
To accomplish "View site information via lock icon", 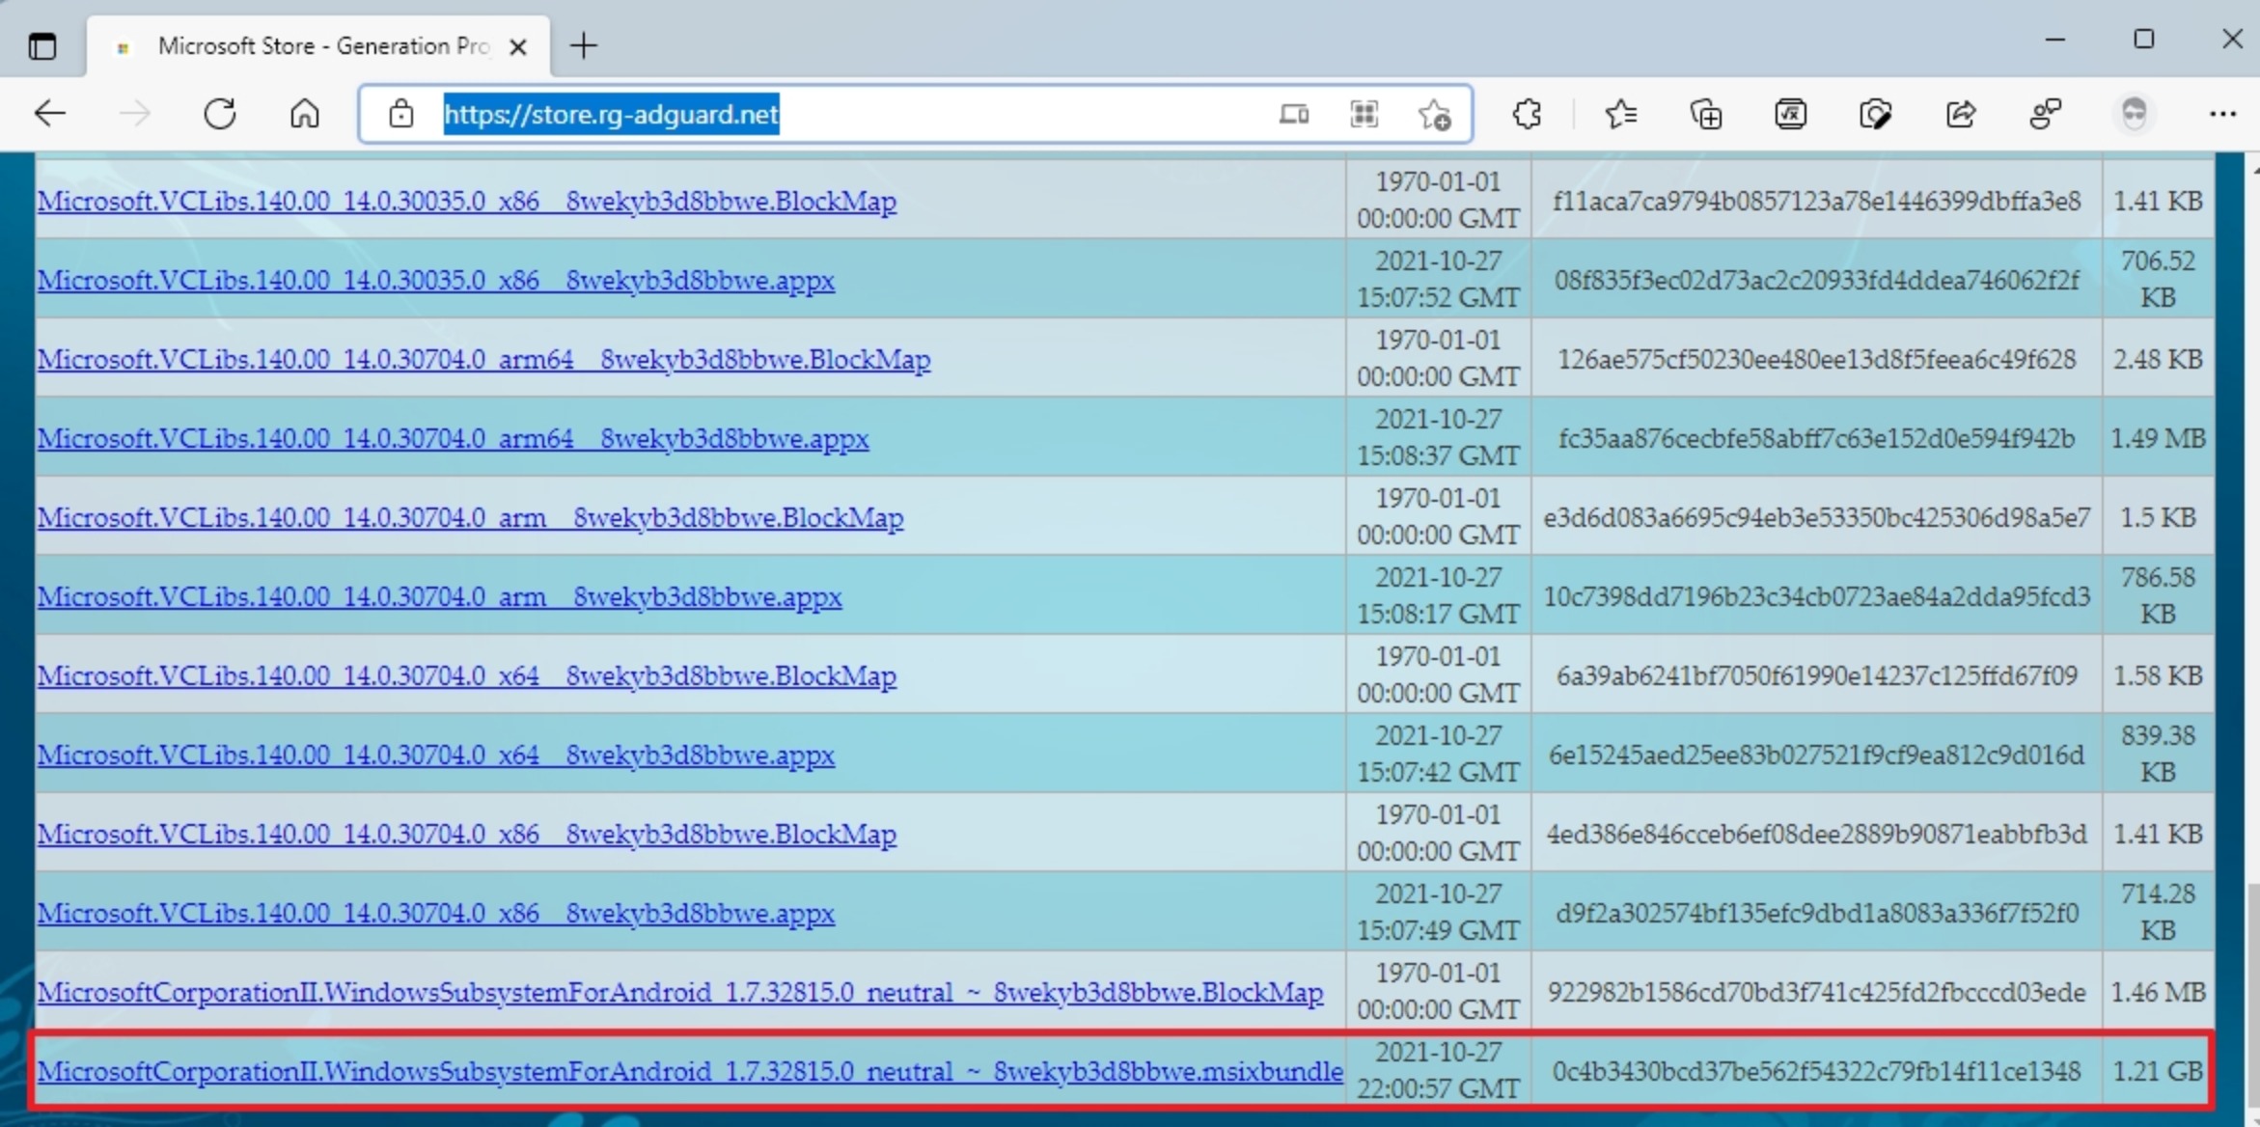I will click(x=400, y=114).
